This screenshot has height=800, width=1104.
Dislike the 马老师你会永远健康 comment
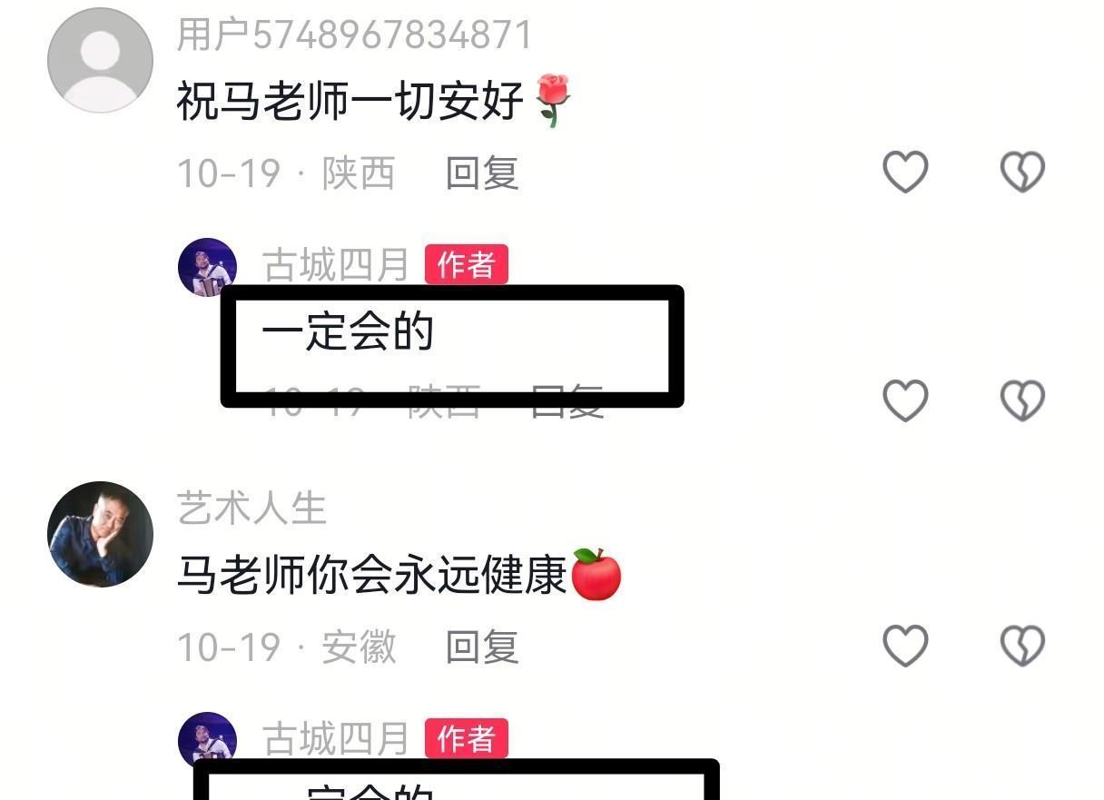1022,646
